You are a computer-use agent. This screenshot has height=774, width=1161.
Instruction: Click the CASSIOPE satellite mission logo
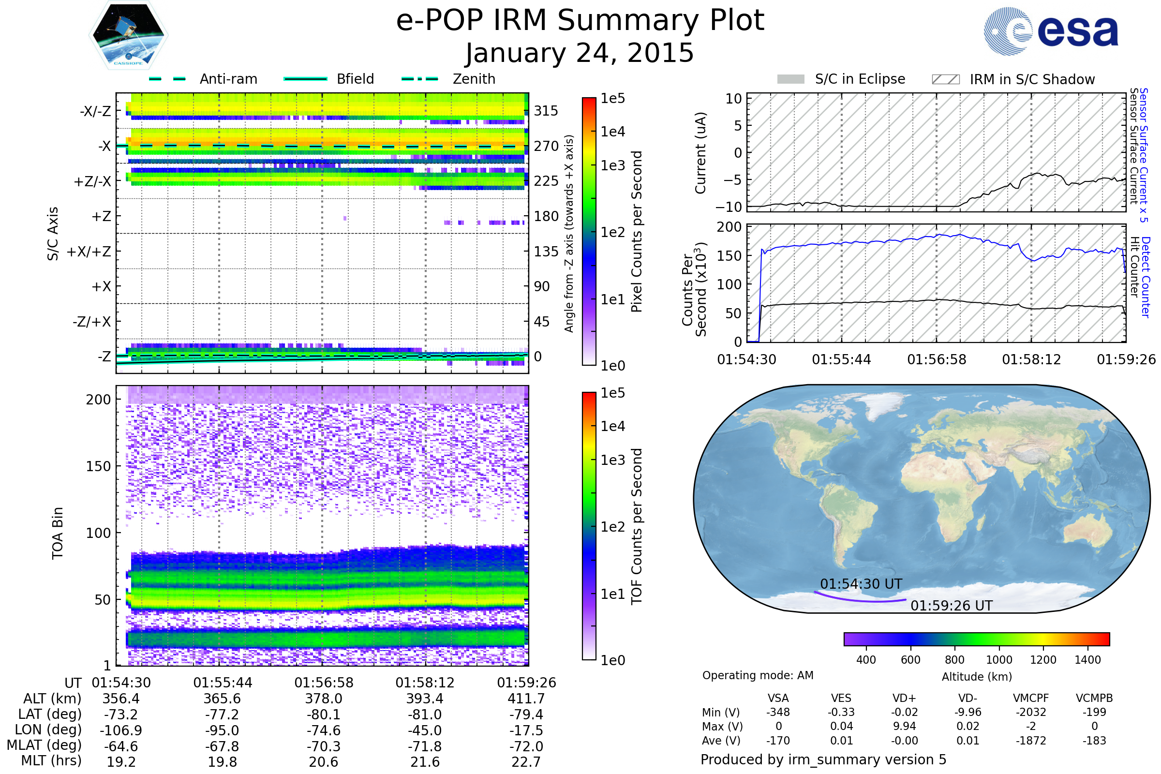coord(128,35)
